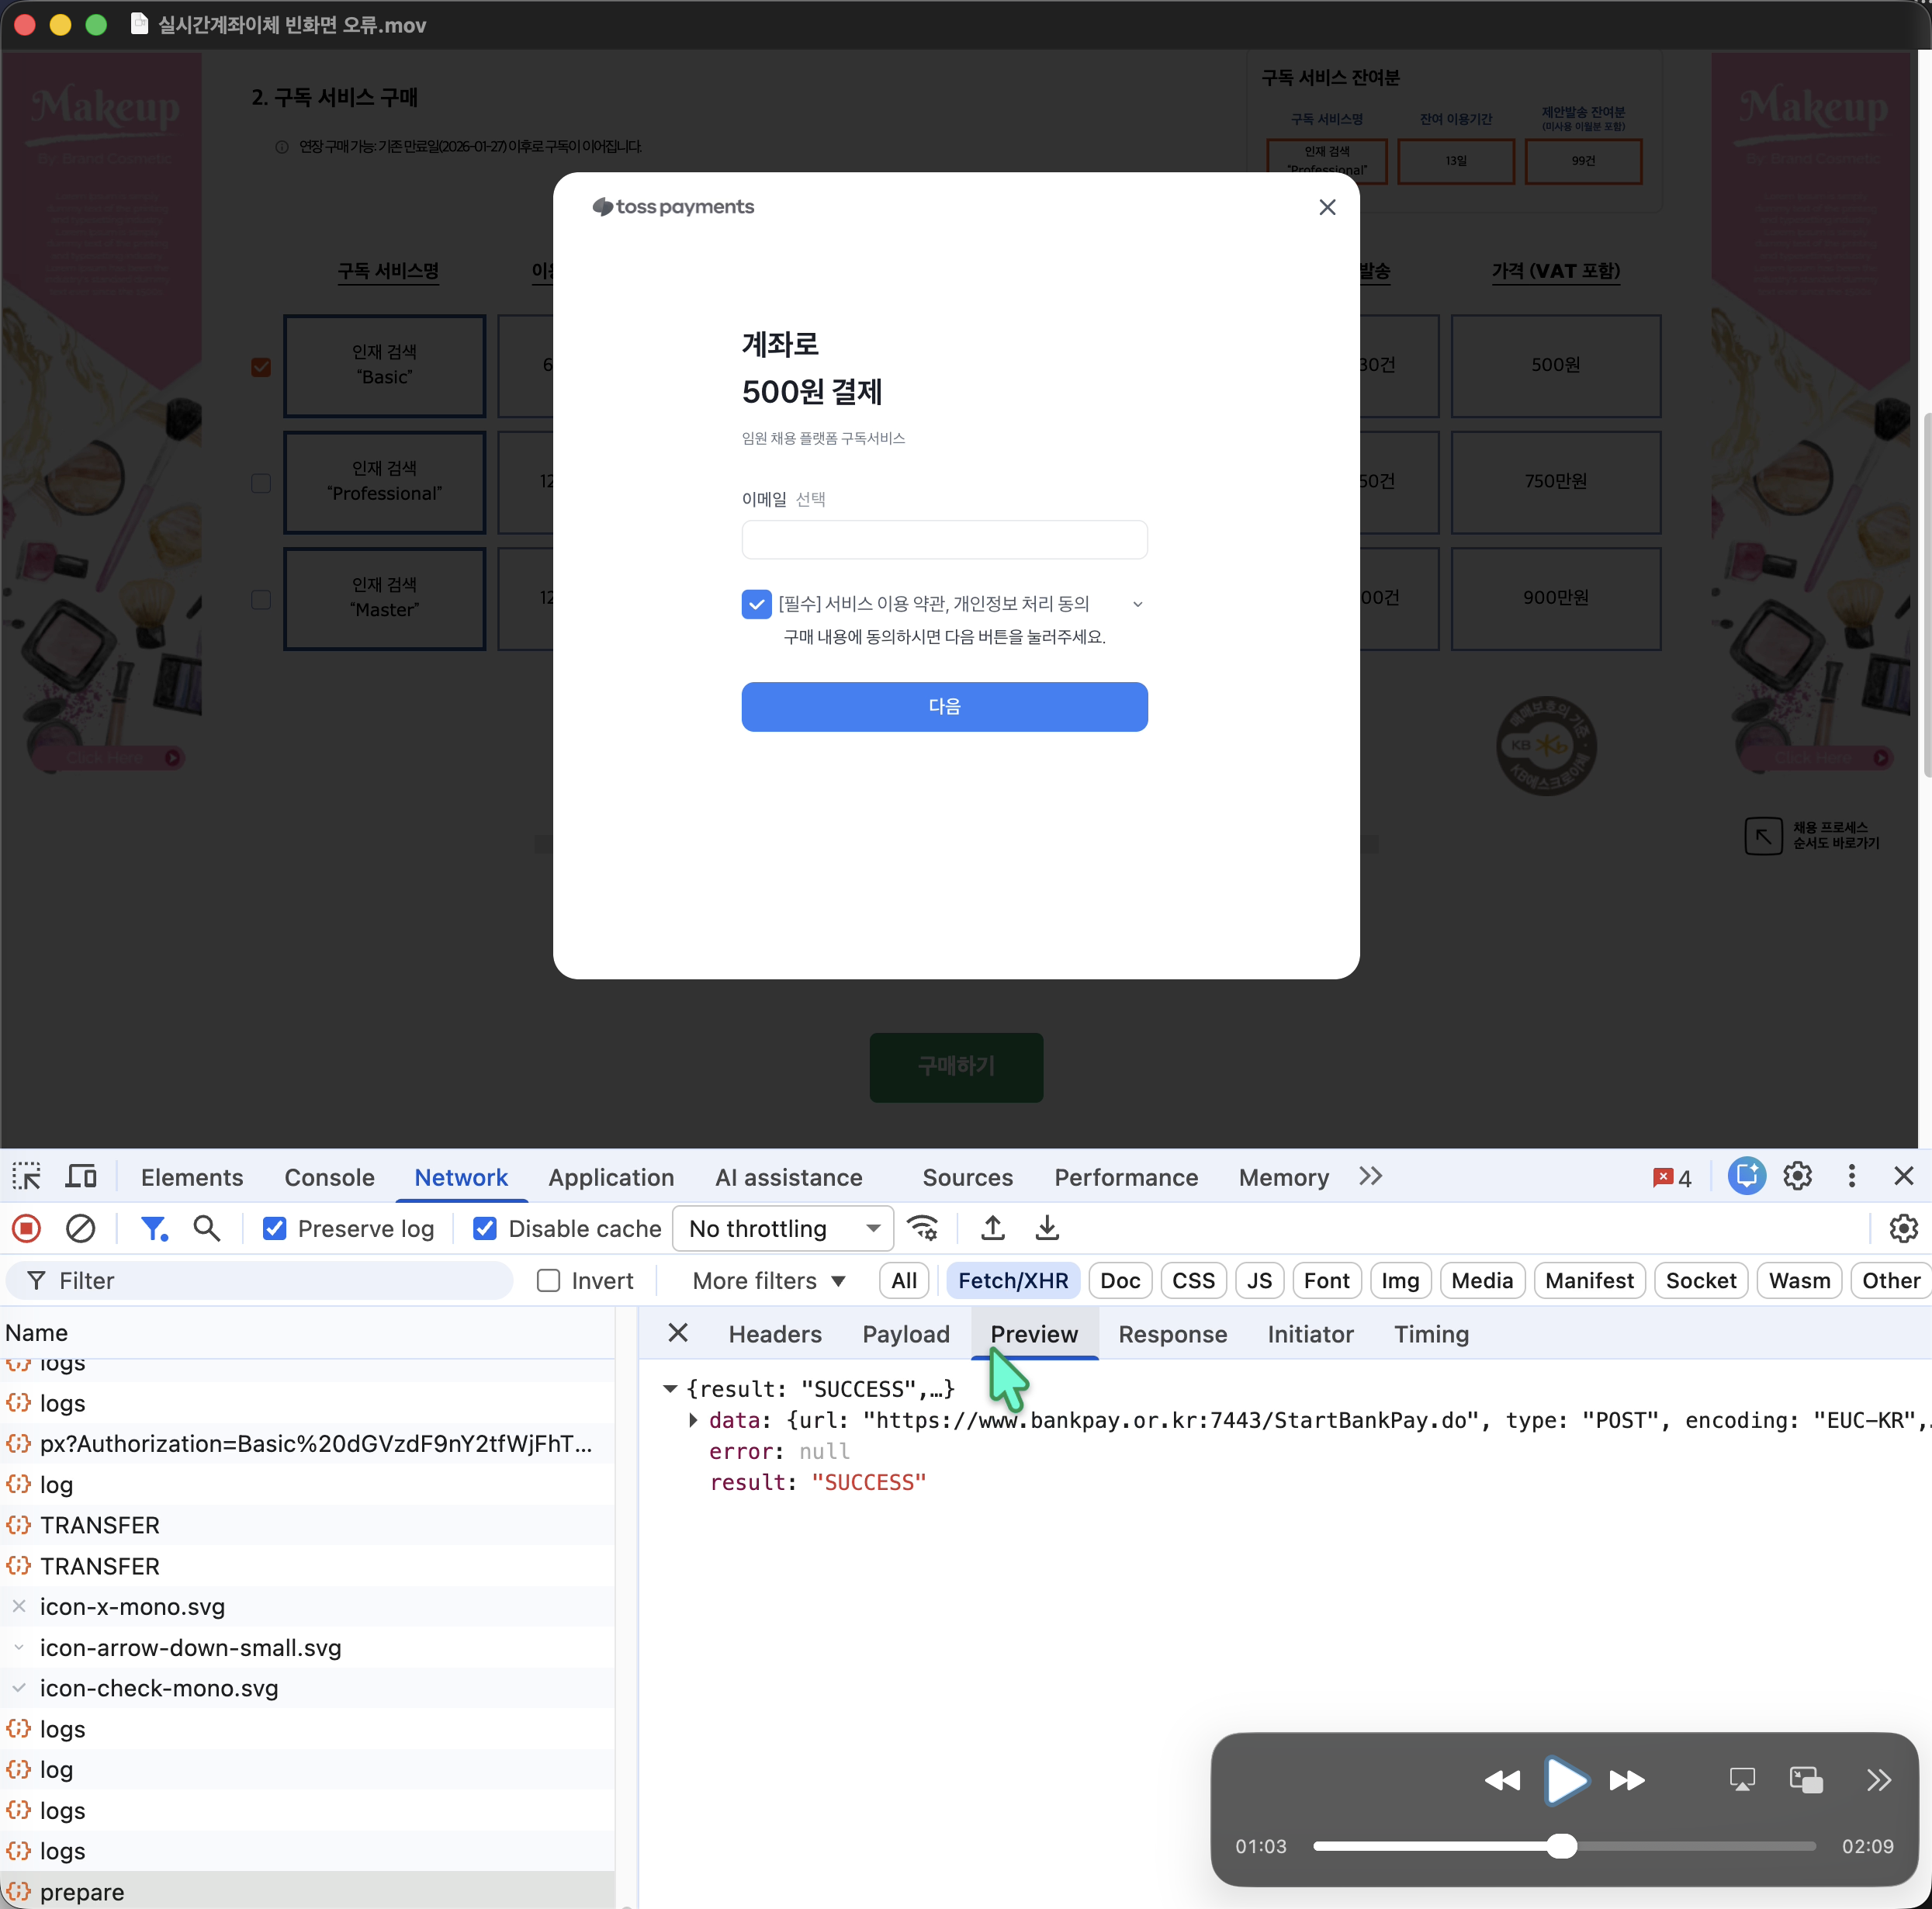Open DevTools settings gear icon
Screen dimensions: 1932x1909
[1797, 1177]
